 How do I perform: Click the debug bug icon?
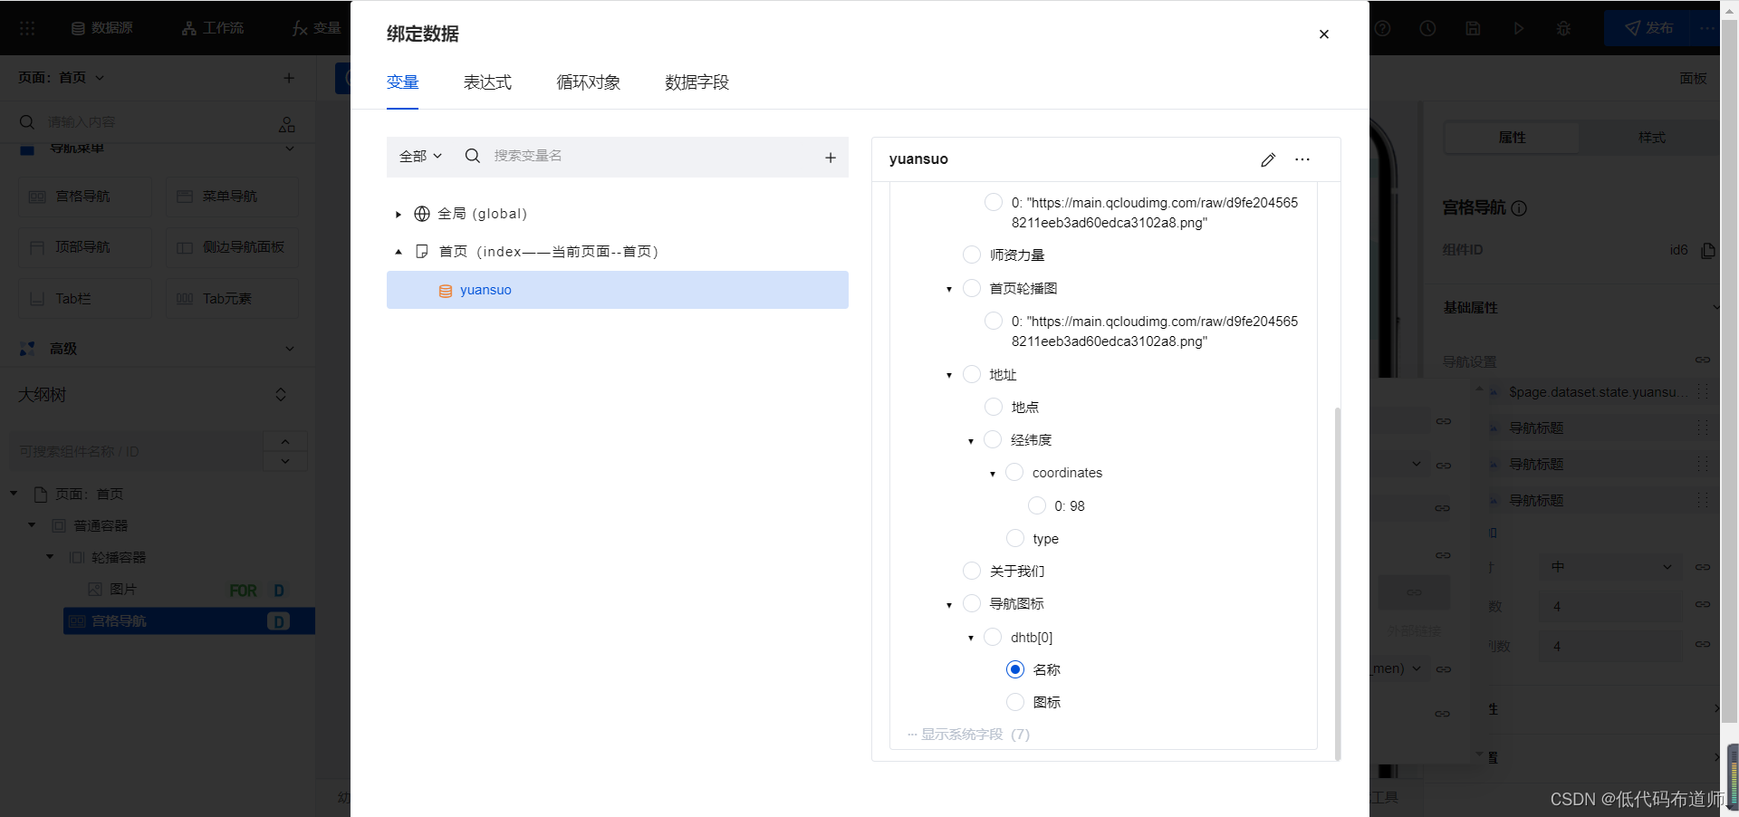coord(1563,28)
